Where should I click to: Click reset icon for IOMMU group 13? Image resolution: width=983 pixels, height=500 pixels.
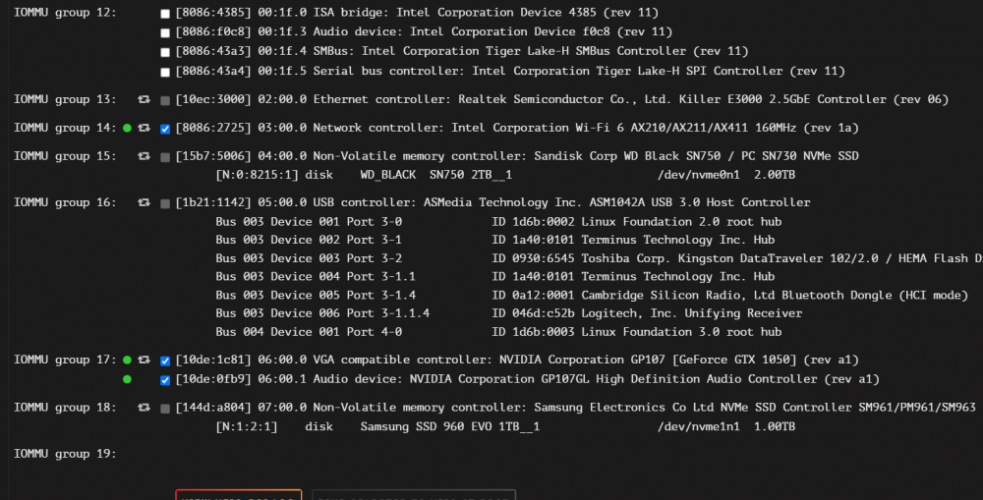tap(145, 99)
